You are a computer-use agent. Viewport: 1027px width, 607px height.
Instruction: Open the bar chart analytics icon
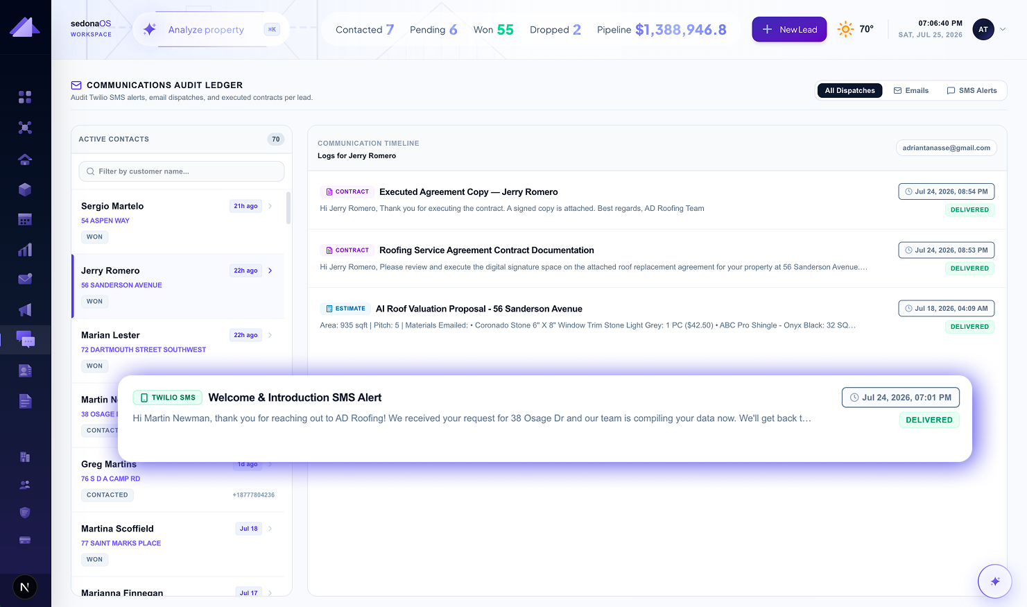[25, 250]
